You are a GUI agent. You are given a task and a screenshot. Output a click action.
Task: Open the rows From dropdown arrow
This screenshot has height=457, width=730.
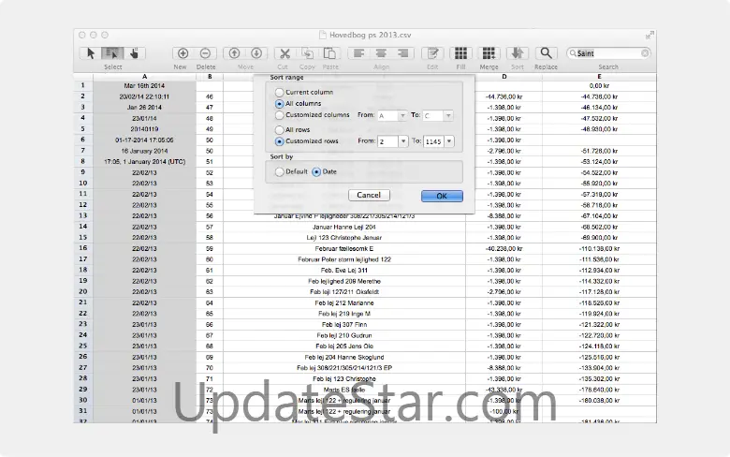coord(403,141)
